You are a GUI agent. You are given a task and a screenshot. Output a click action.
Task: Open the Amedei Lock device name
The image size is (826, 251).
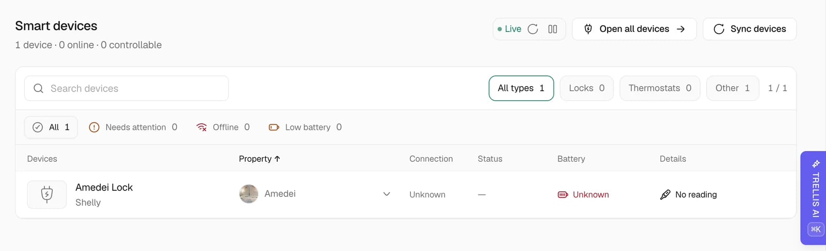coord(104,188)
